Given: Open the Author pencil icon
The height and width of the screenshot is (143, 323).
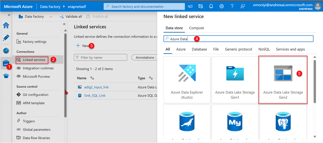Looking at the screenshot, I should tap(6, 38).
